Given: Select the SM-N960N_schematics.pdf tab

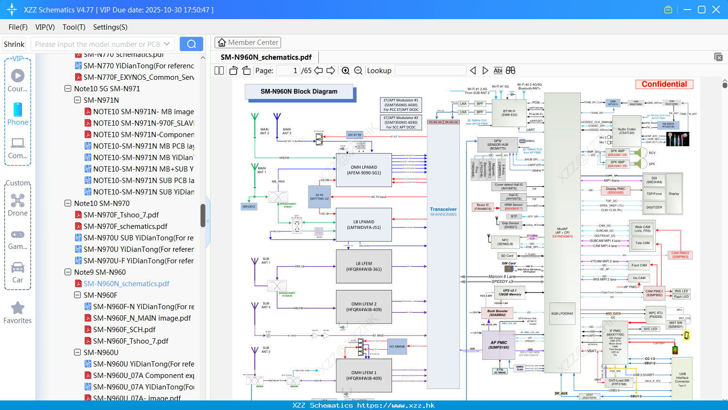Looking at the screenshot, I should [266, 57].
